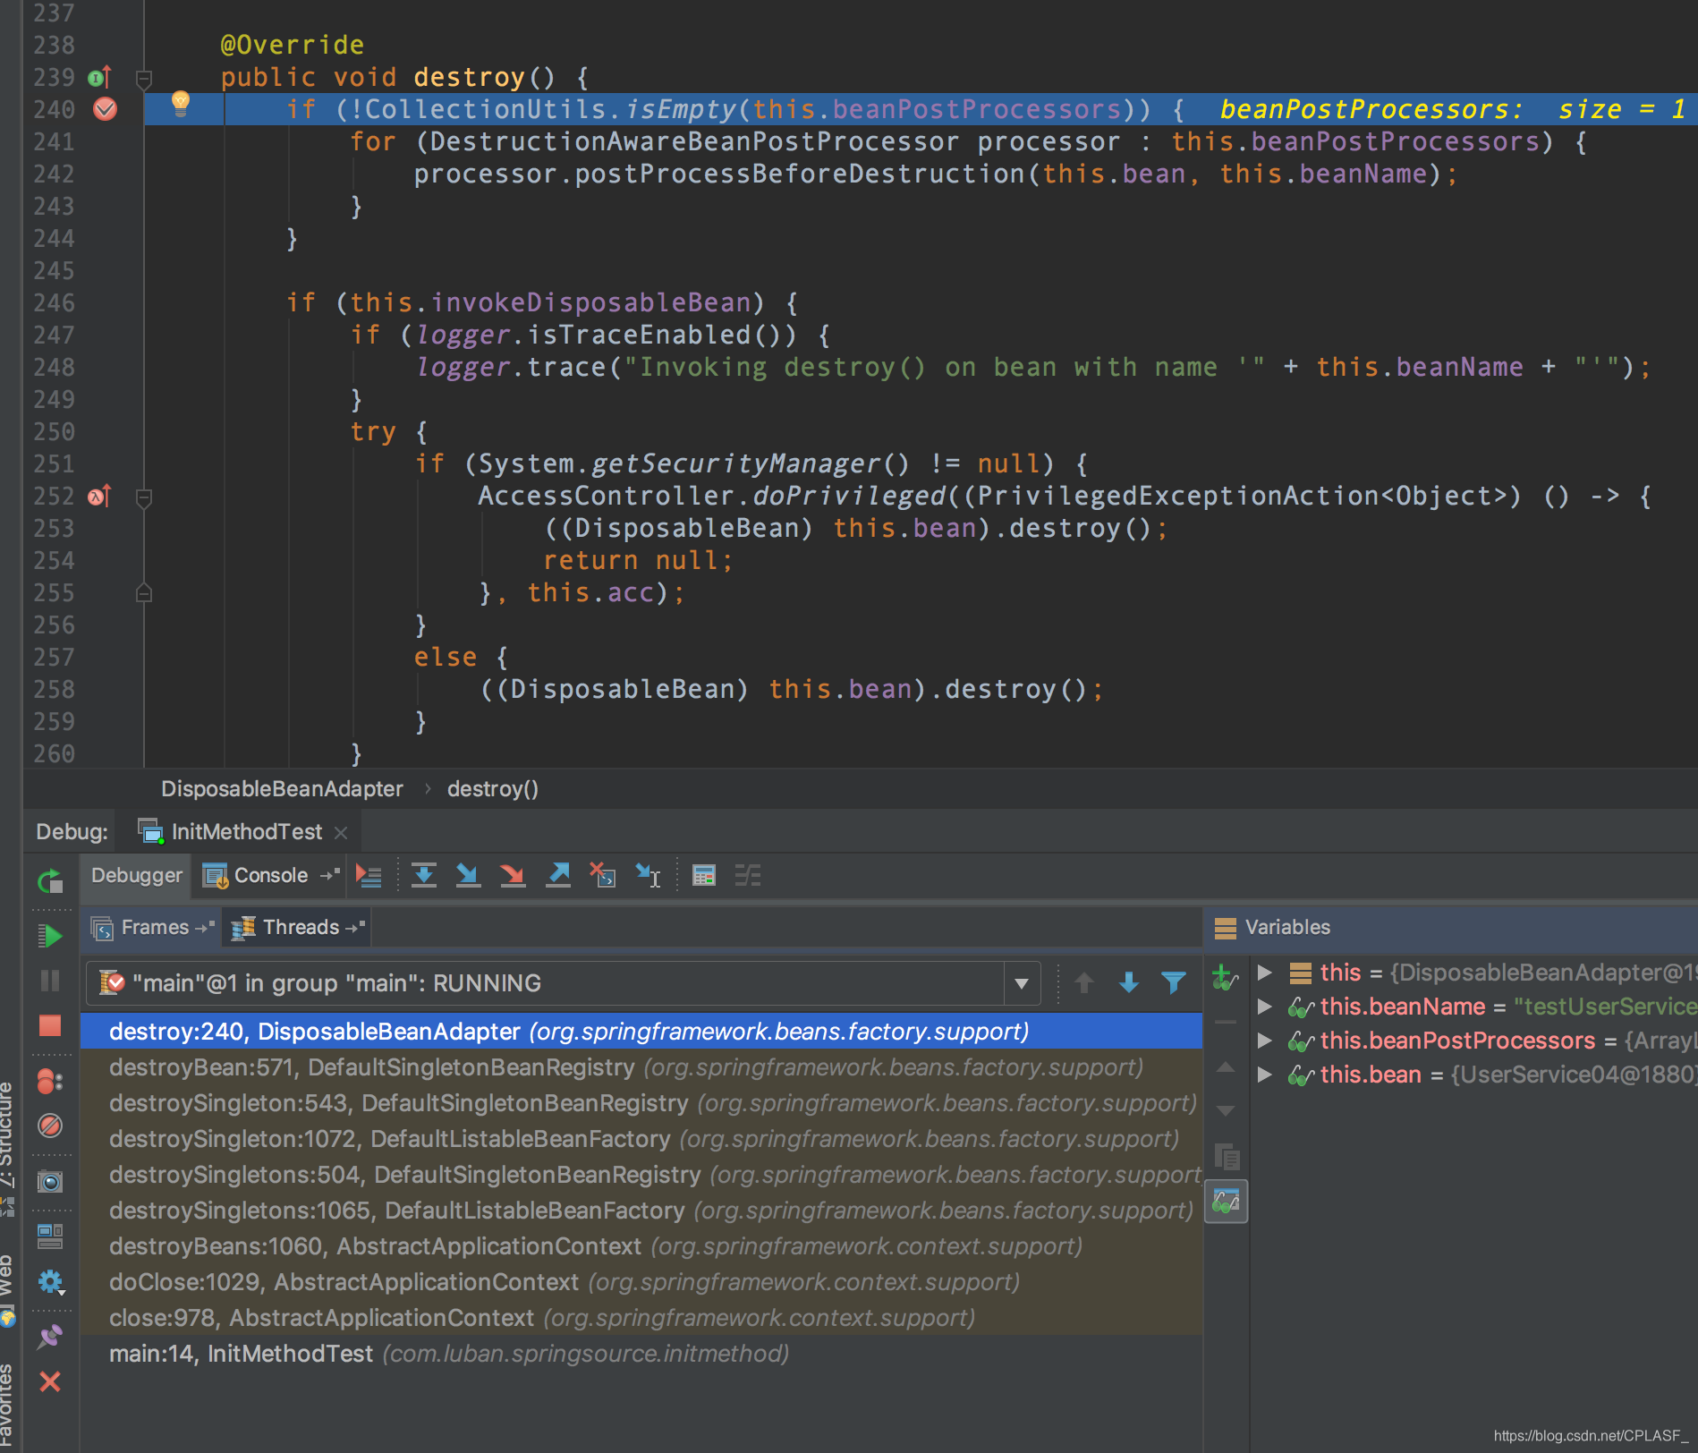Pause the running program
Viewport: 1698px width, 1453px height.
[x=50, y=981]
